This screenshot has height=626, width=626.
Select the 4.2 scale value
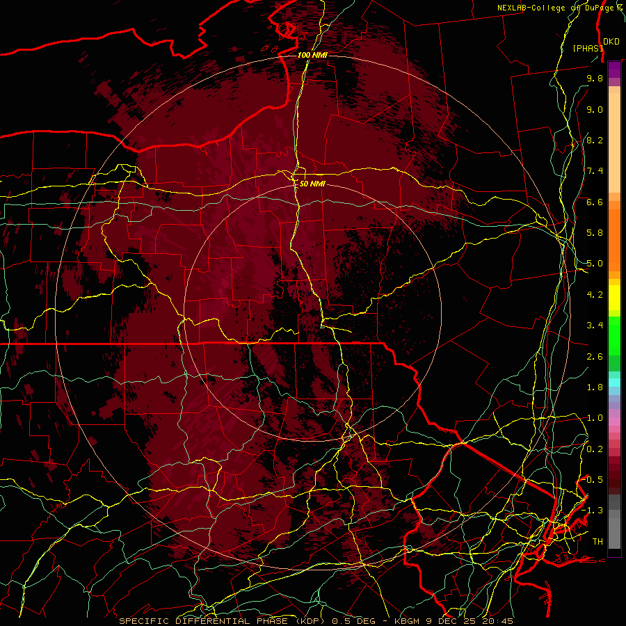(x=595, y=295)
